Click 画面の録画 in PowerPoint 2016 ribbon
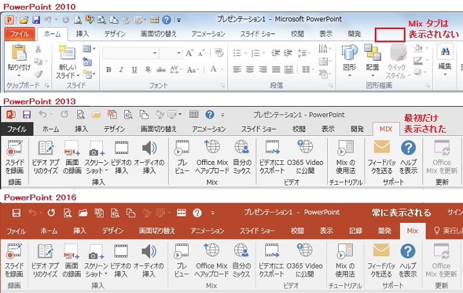The image size is (463, 293). coord(71,261)
